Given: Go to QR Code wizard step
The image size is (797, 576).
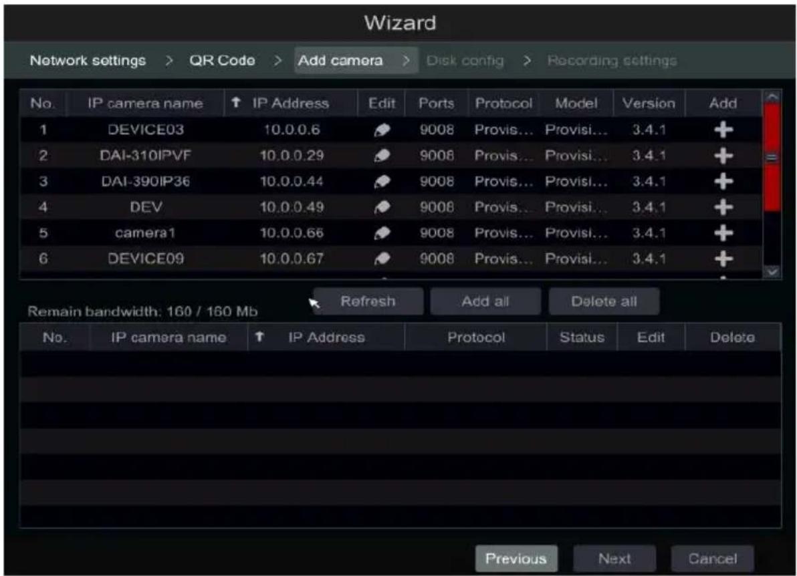Looking at the screenshot, I should (222, 60).
